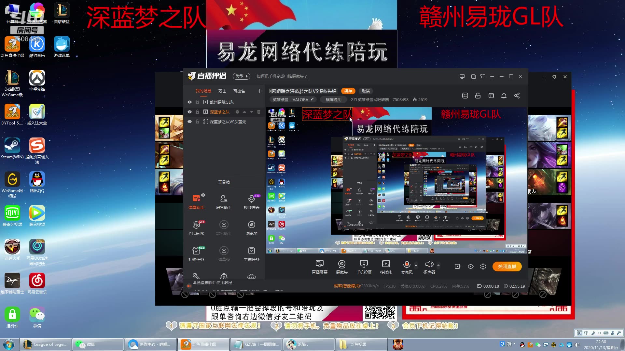Toggle visibility of 深蓝梦之队VS深蓝先 source

coord(189,122)
